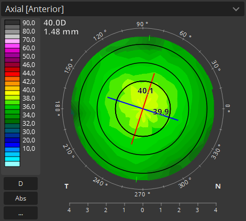Click the D units button

(x=20, y=184)
